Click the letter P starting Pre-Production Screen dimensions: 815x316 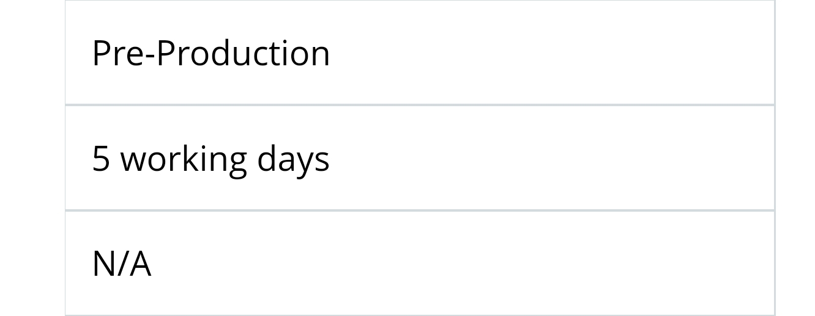click(102, 53)
